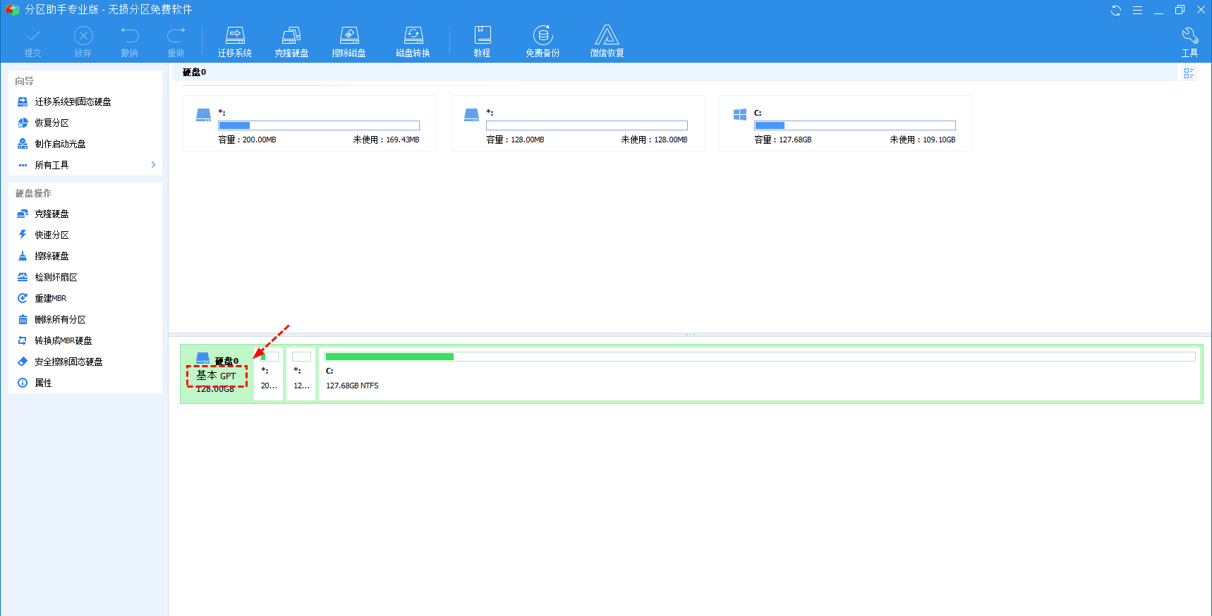Open the 微信恢复 WeChat recovery tool
Screen dimensions: 1212x616
607,42
